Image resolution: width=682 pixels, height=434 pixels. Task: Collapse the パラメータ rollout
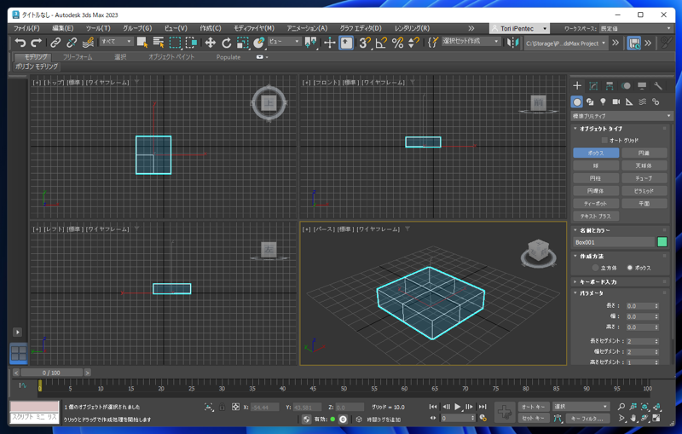pos(592,293)
